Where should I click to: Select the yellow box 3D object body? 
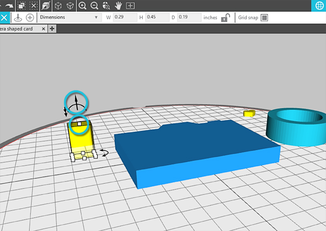tap(82, 138)
